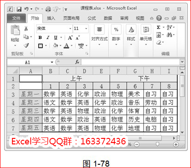Open the font name dropdown 宋体
Screen dimensions: 191x168
pos(70,29)
